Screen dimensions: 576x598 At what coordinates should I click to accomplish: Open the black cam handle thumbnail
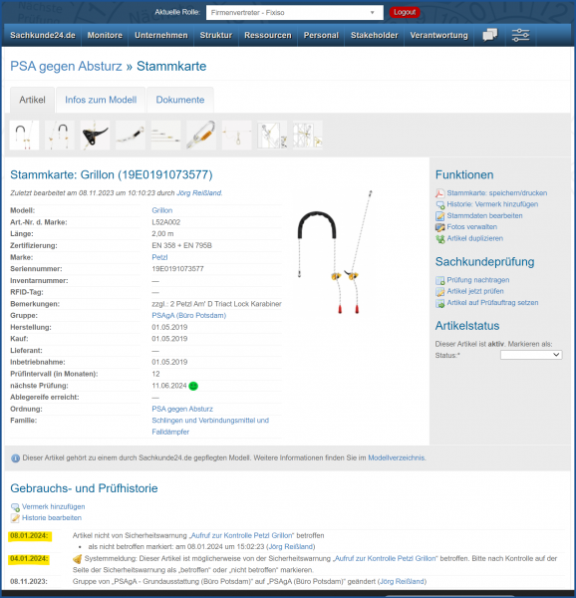(x=95, y=135)
